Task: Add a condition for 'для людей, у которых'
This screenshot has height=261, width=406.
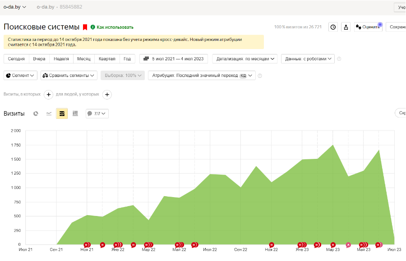Action: (107, 94)
